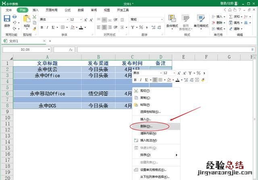Click the Paste icon in the ribbon
The image size is (258, 180).
(x=27, y=19)
